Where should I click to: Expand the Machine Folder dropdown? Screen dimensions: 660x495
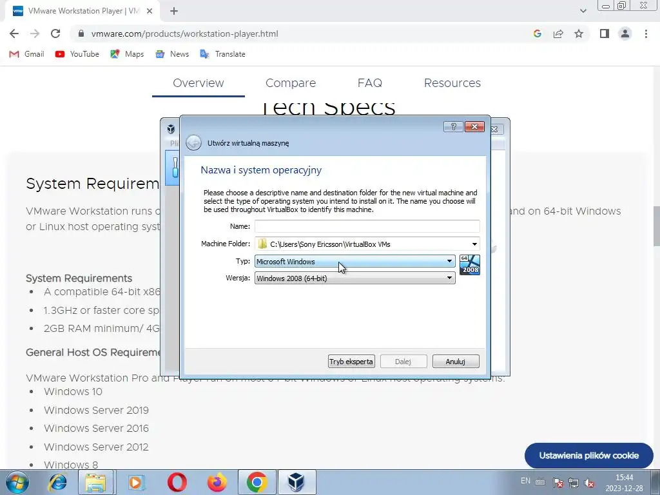pyautogui.click(x=474, y=244)
